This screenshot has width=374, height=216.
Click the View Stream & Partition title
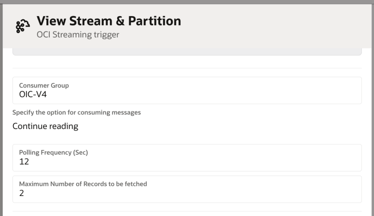click(x=109, y=21)
